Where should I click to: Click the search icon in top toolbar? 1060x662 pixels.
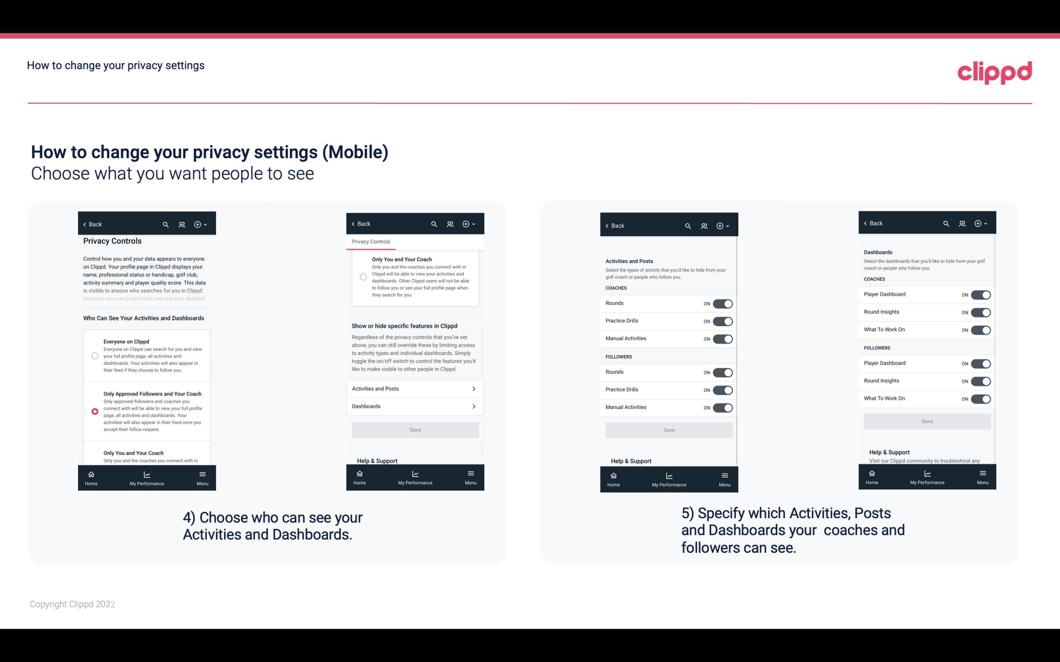click(166, 224)
